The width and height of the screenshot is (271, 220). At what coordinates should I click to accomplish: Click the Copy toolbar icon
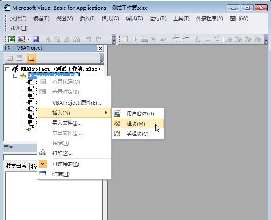57,39
